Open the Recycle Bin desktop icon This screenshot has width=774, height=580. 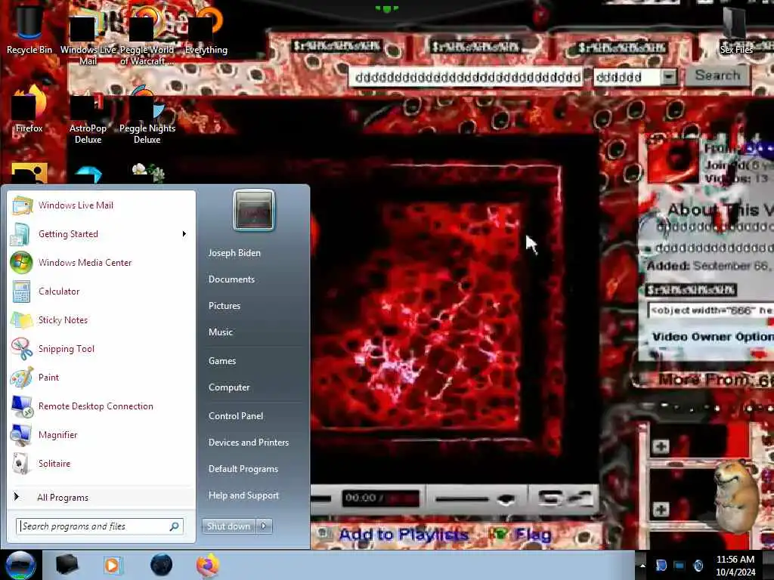pos(29,29)
